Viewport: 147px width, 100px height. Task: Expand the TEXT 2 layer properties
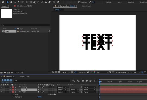point(11,90)
